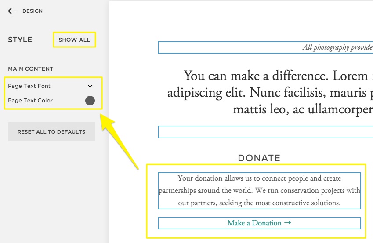Click the arrow after Make a Donation

(288, 223)
